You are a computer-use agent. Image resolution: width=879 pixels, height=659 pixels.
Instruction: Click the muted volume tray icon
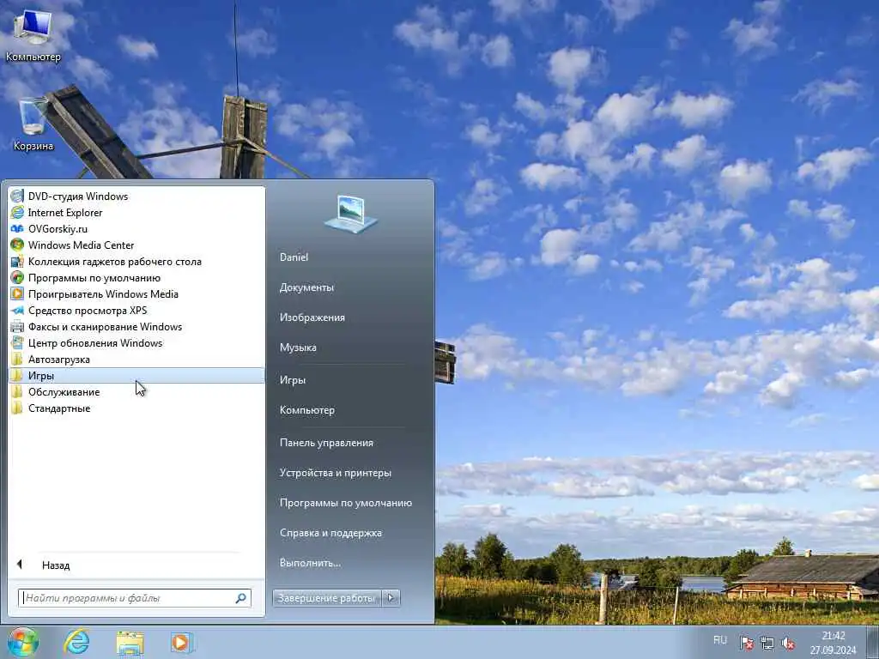[788, 644]
